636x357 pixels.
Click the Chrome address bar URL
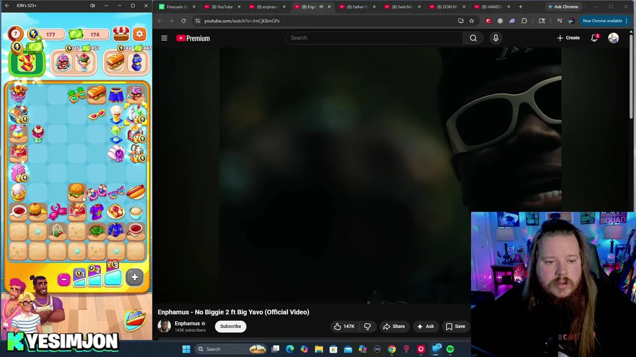241,21
